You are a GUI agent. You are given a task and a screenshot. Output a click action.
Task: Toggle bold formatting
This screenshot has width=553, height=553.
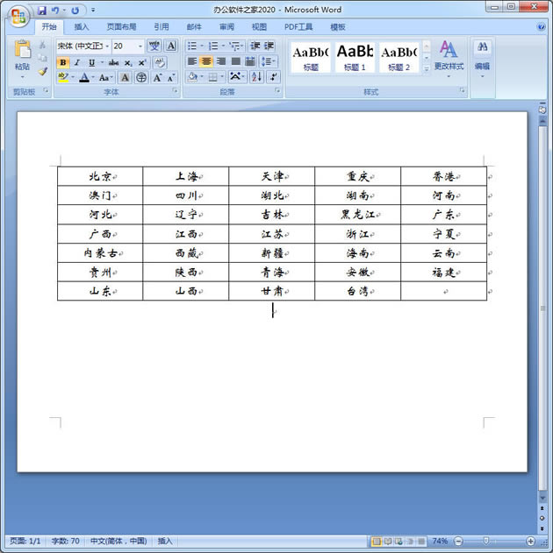63,62
